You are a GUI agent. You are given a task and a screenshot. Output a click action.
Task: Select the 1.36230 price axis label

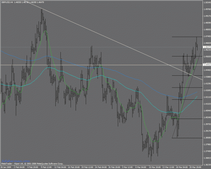(207, 165)
